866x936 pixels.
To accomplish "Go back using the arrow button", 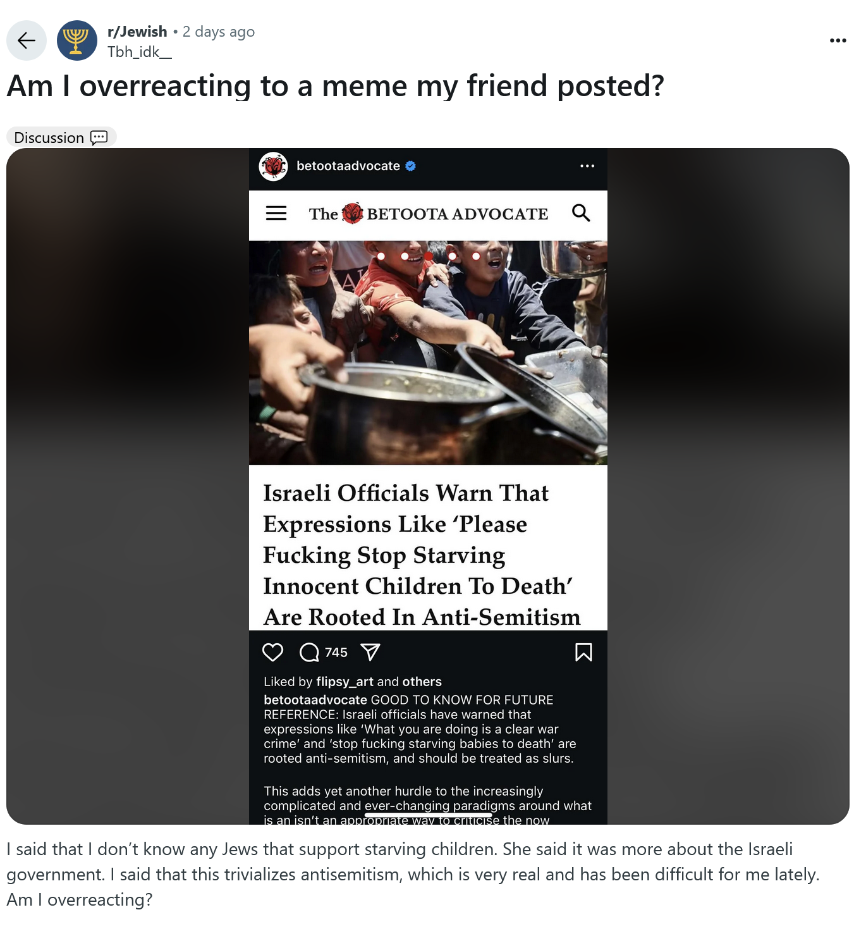I will [x=27, y=40].
